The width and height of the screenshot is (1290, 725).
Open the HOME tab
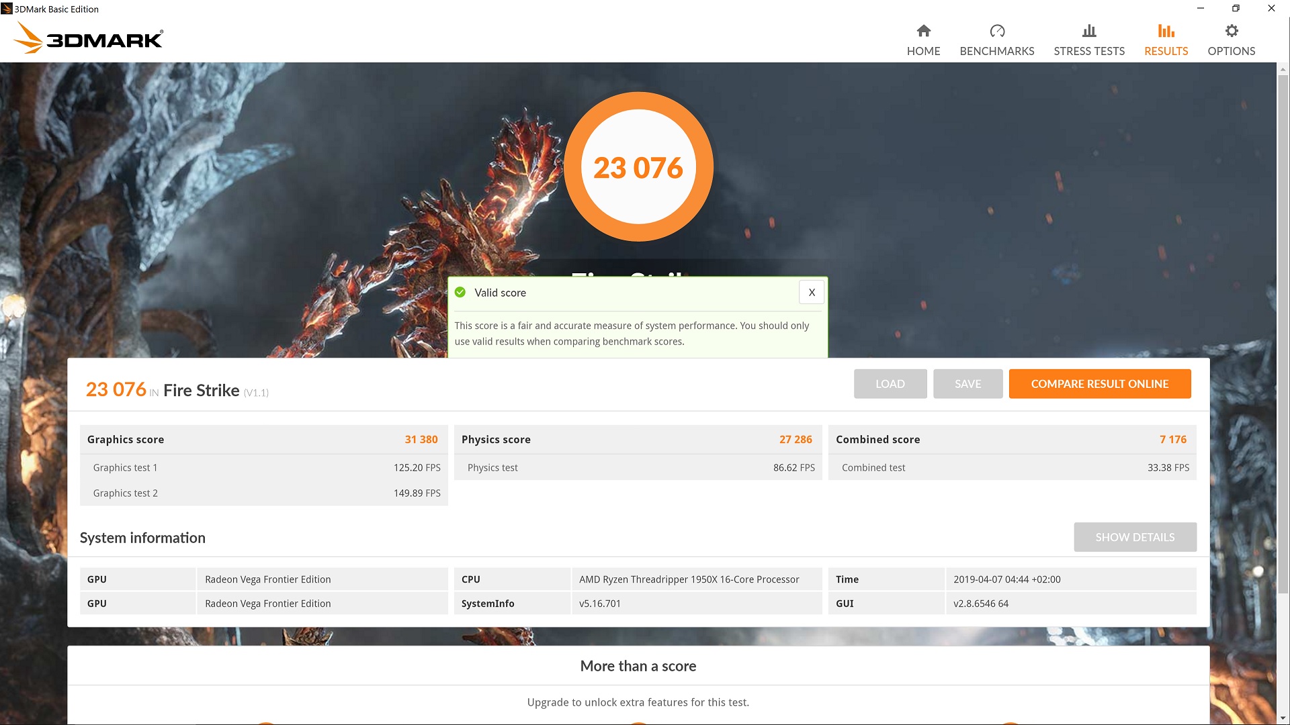(923, 40)
